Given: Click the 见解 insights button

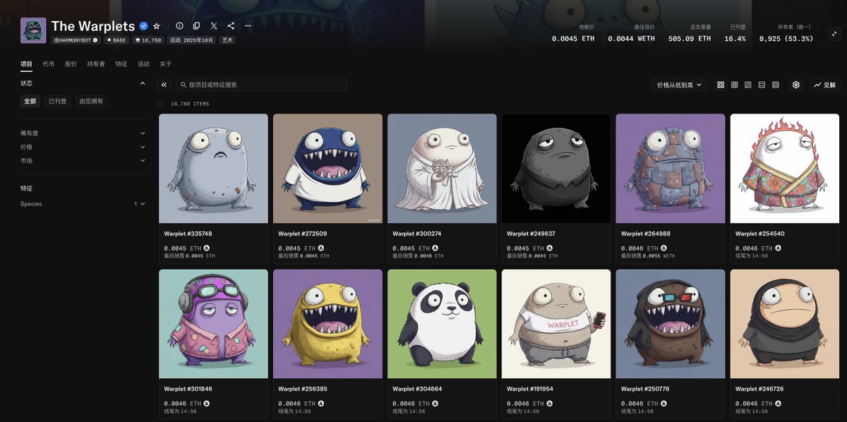Looking at the screenshot, I should tap(825, 85).
